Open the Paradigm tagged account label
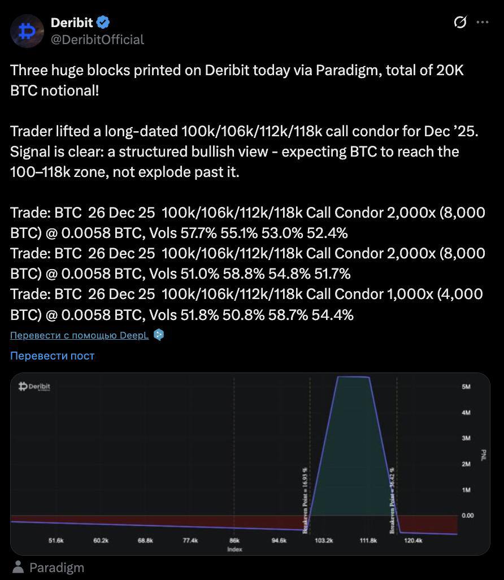Viewport: 504px width, 580px height. [57, 568]
